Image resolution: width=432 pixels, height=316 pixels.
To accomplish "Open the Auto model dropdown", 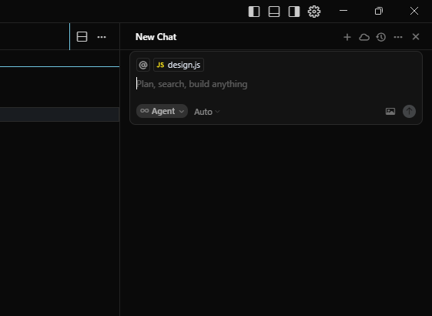I will [207, 112].
